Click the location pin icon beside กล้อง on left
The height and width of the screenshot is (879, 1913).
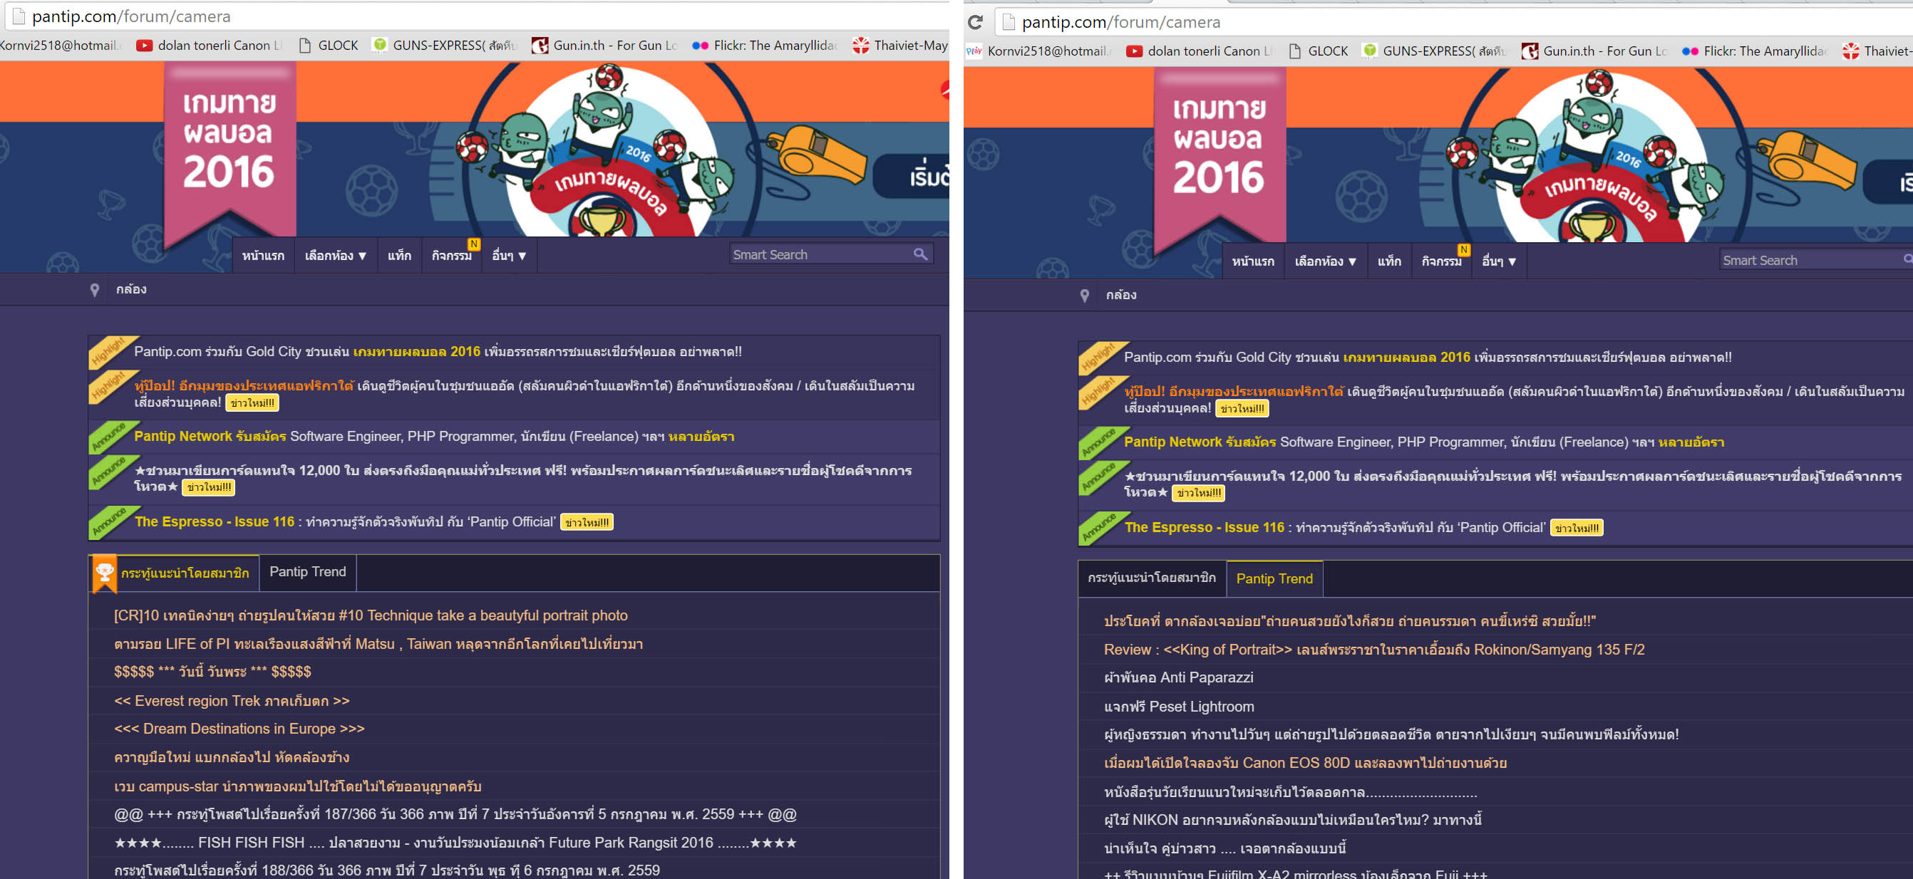pos(95,289)
